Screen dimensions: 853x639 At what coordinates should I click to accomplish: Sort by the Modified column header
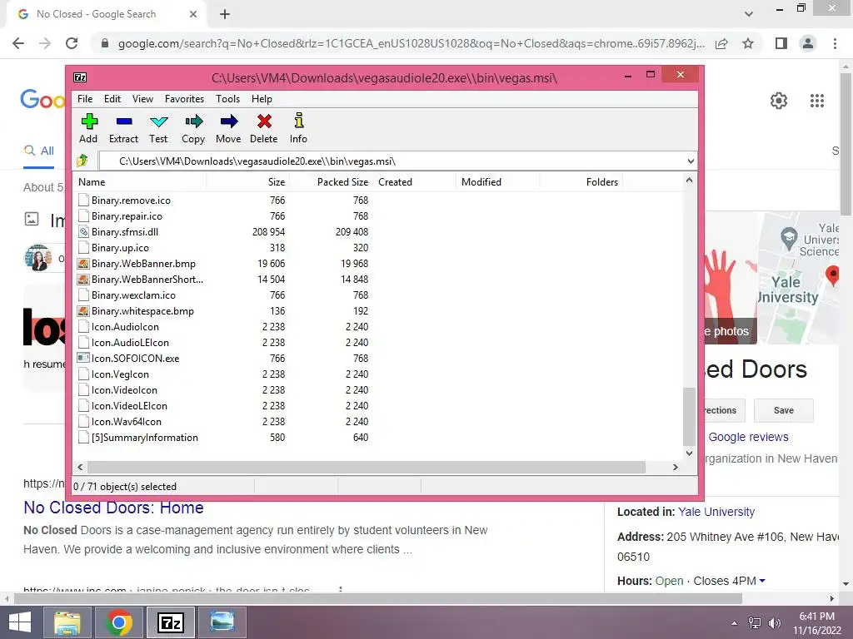(497, 182)
